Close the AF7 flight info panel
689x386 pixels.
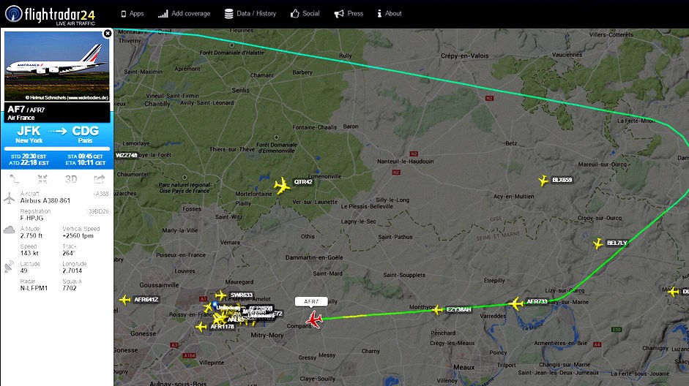pos(107,34)
